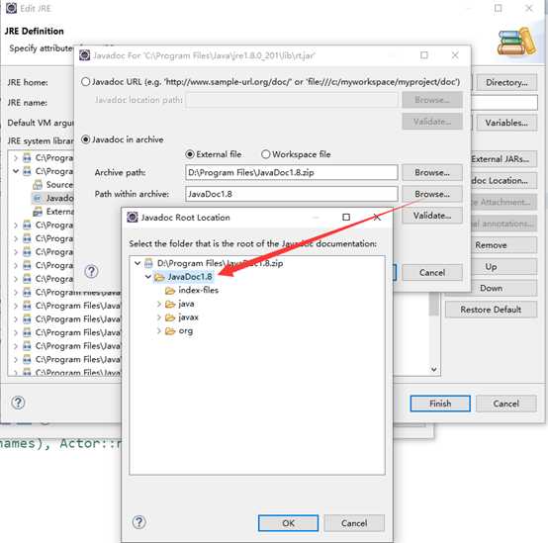Move library Down in Edit JRE
This screenshot has height=543, width=548.
click(x=491, y=288)
